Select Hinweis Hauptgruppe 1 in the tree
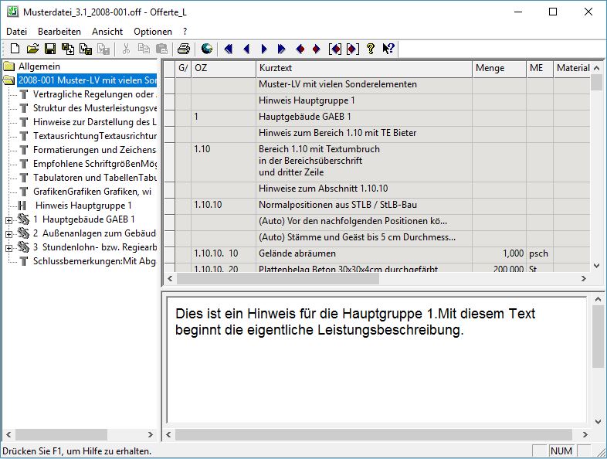The image size is (607, 459). point(83,206)
